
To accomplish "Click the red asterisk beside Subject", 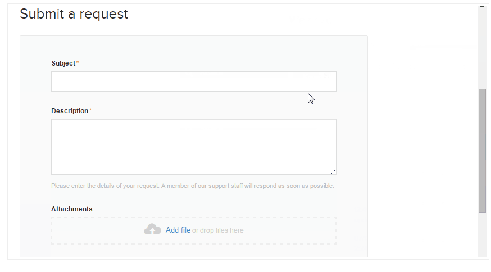I will pyautogui.click(x=78, y=62).
